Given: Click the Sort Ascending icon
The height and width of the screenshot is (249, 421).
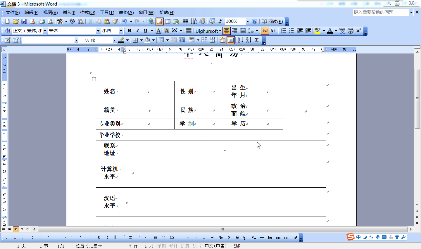Looking at the screenshot, I should (x=240, y=40).
